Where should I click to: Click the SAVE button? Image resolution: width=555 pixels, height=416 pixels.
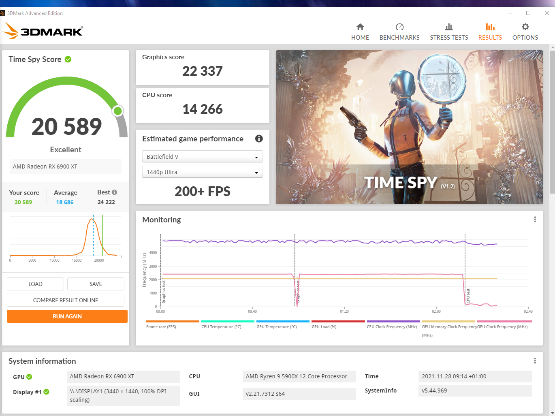(96, 284)
